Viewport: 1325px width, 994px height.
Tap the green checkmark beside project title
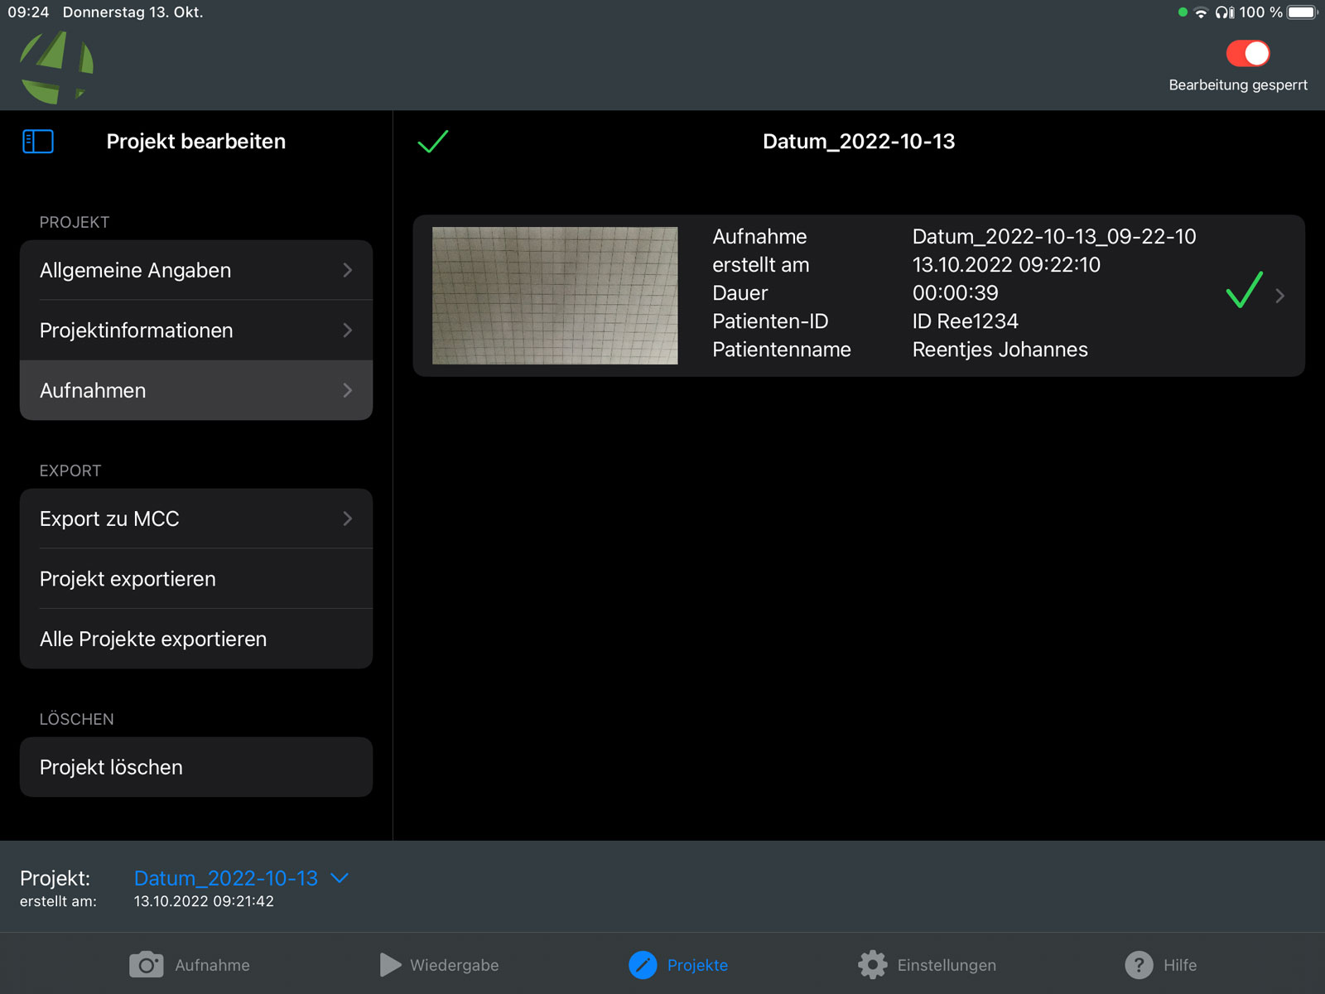(432, 142)
